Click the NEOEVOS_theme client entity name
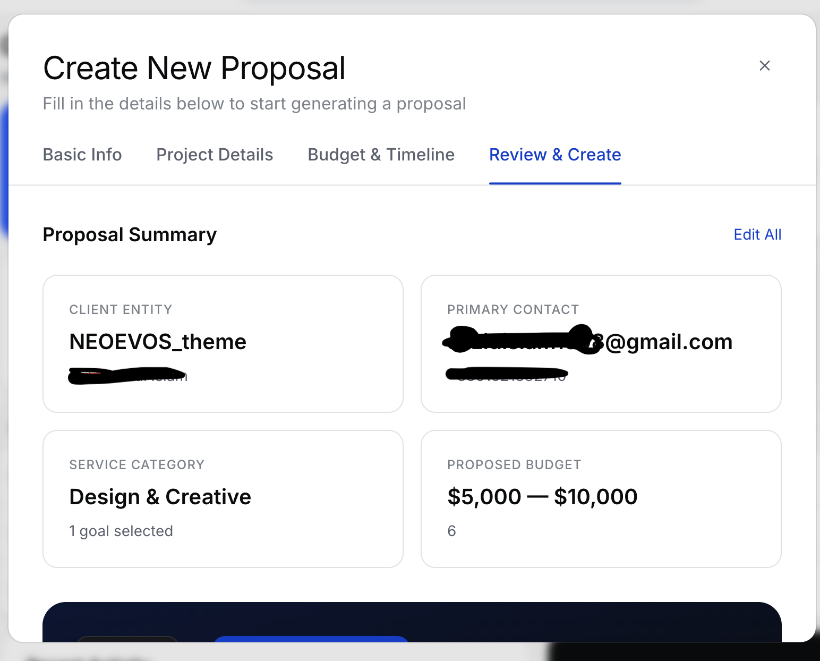The width and height of the screenshot is (820, 661). click(158, 342)
